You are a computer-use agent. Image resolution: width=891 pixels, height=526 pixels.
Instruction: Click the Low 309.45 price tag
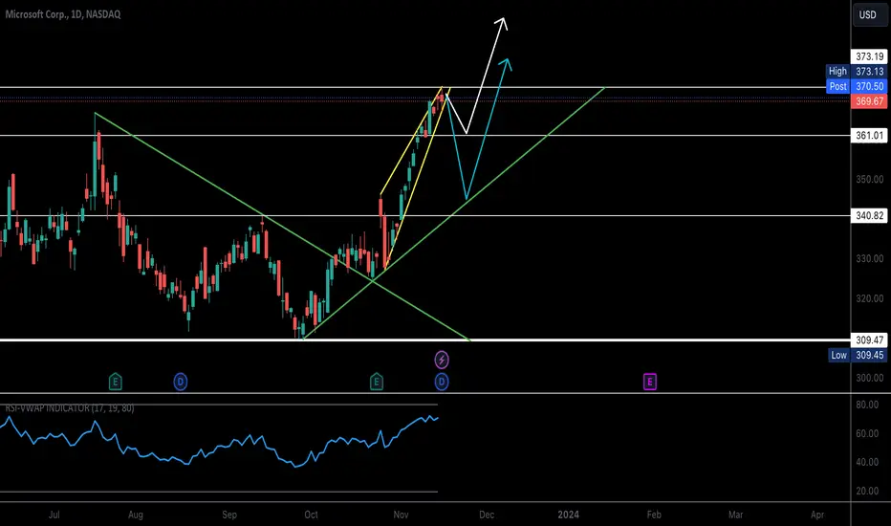pyautogui.click(x=858, y=356)
